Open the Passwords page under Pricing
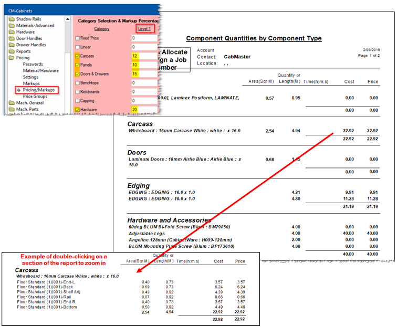The height and width of the screenshot is (327, 397). (33, 65)
